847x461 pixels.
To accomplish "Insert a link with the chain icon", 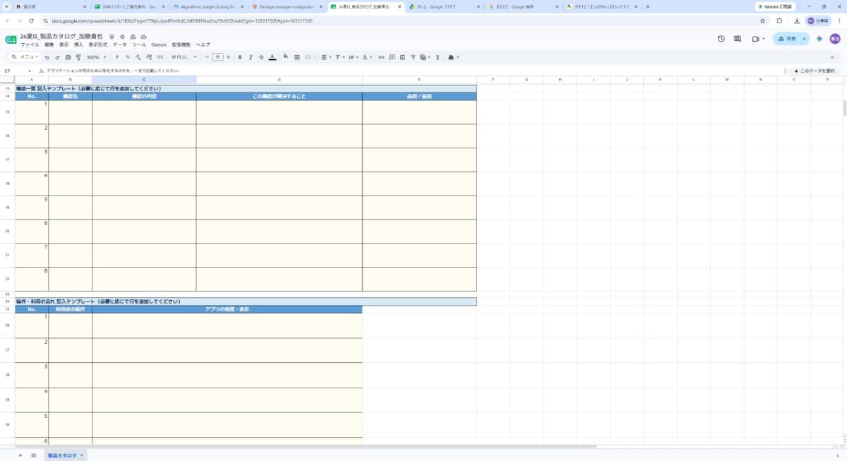I will pyautogui.click(x=380, y=57).
